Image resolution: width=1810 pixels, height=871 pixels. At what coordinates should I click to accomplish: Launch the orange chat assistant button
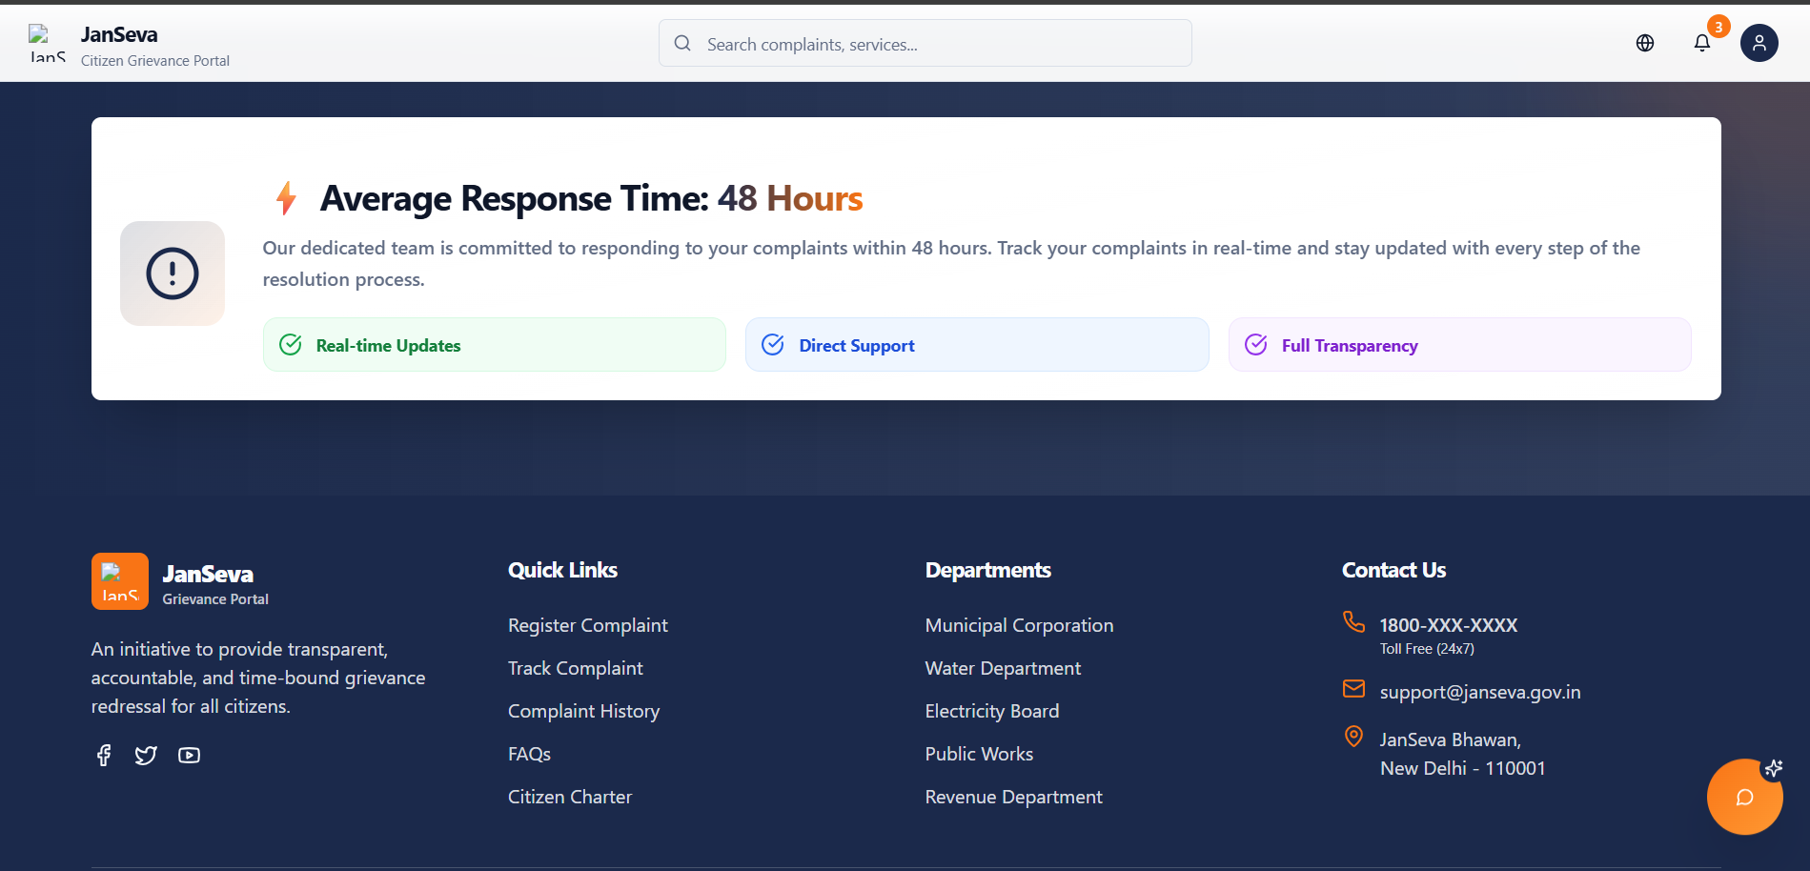[x=1744, y=797]
